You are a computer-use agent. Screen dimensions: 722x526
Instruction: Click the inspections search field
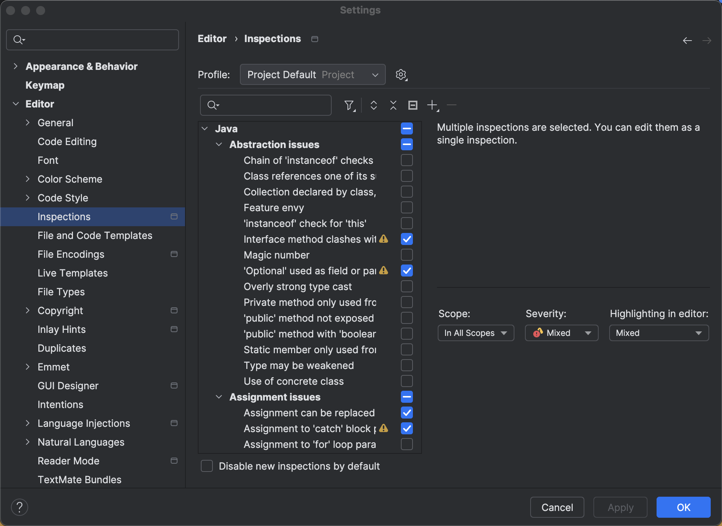[265, 105]
